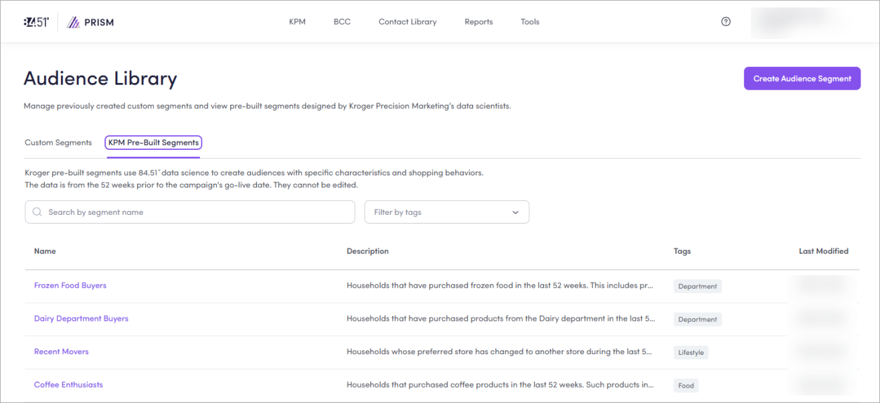Open the Reports menu
Screen dimensions: 880x403
pos(478,22)
